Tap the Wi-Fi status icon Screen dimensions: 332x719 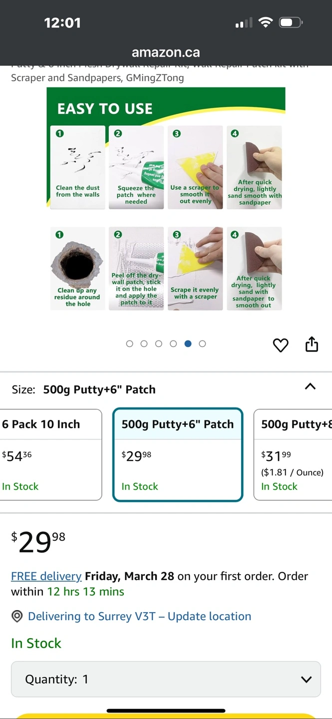[266, 22]
